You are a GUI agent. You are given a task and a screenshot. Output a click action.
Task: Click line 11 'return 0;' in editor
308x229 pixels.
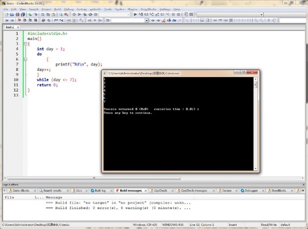[47, 85]
